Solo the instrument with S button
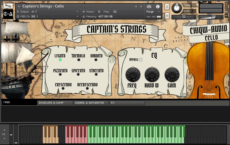The width and height of the screenshot is (230, 145). point(167,6)
